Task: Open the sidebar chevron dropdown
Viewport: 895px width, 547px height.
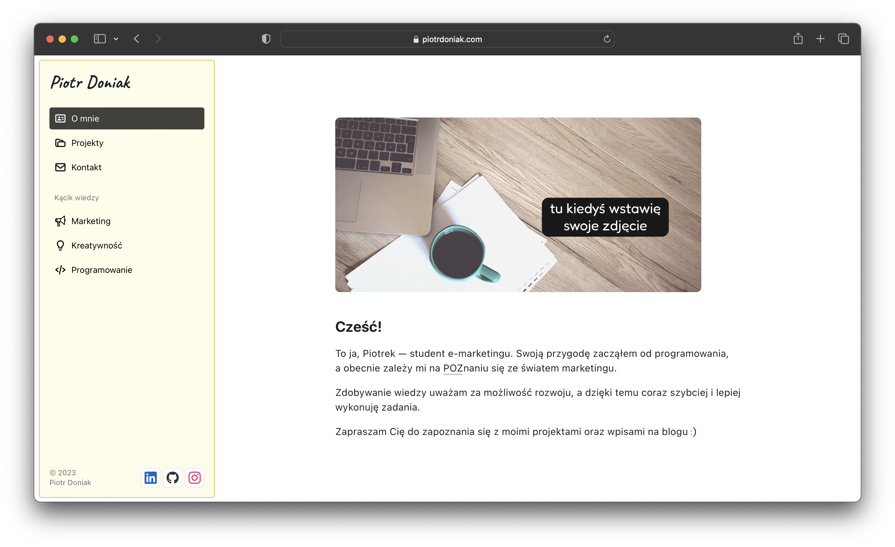Action: tap(116, 39)
